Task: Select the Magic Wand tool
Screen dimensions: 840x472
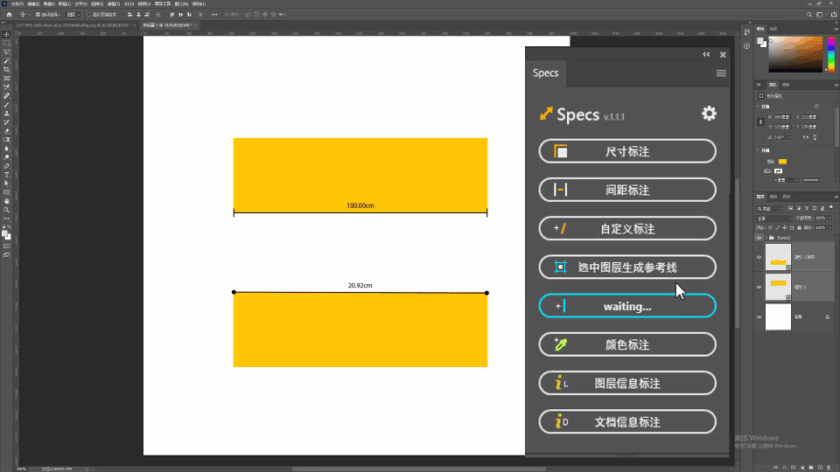Action: pyautogui.click(x=6, y=61)
